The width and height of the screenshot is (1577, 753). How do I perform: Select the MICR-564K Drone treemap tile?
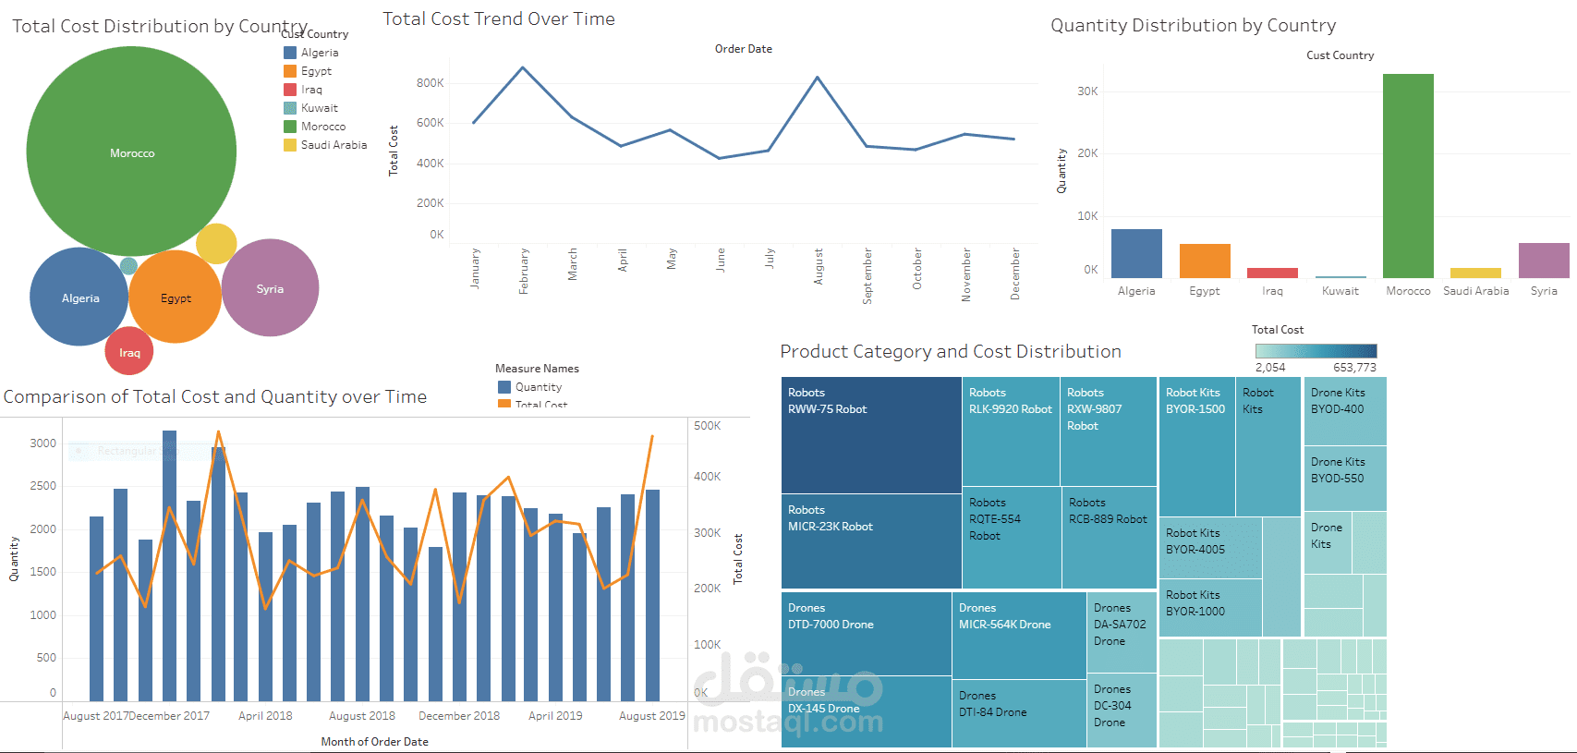1019,636
